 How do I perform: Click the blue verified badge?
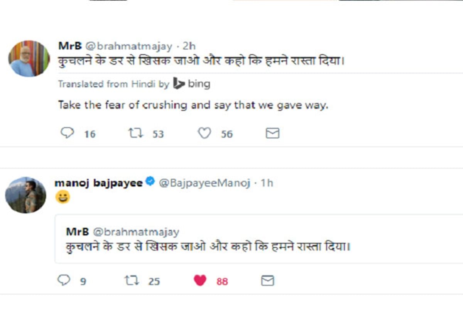(150, 182)
